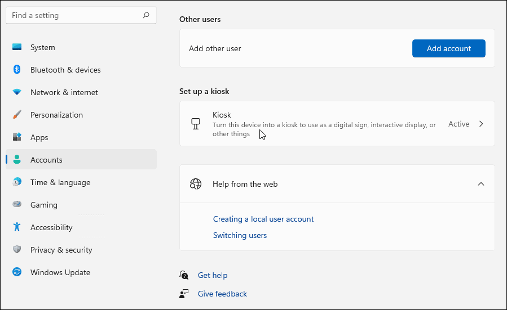507x310 pixels.
Task: Select the Network & internet Wi-Fi icon
Action: (x=17, y=92)
